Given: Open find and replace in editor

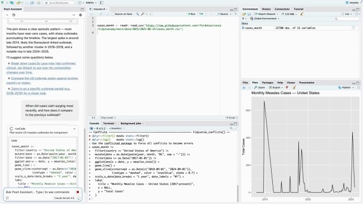Looking at the screenshot, I should [137, 14].
